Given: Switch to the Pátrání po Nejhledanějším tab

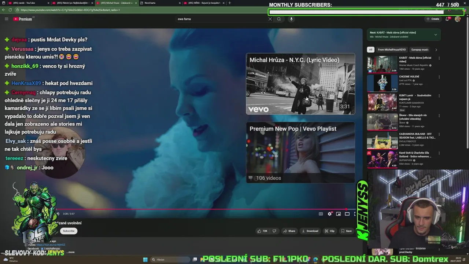Looking at the screenshot, I should [73, 3].
